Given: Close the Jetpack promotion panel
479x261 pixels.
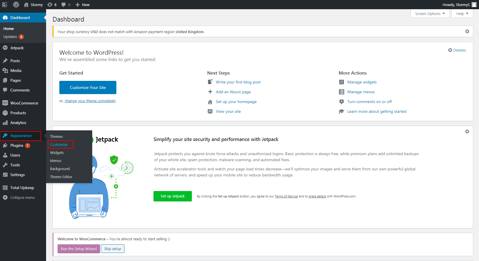Looking at the screenshot, I should (x=467, y=132).
